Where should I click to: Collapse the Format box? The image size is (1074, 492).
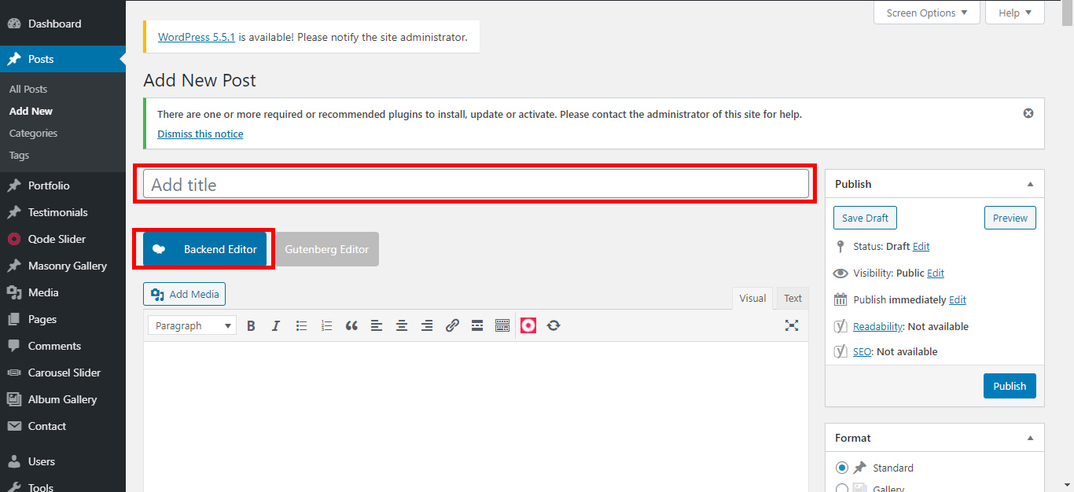[1030, 438]
